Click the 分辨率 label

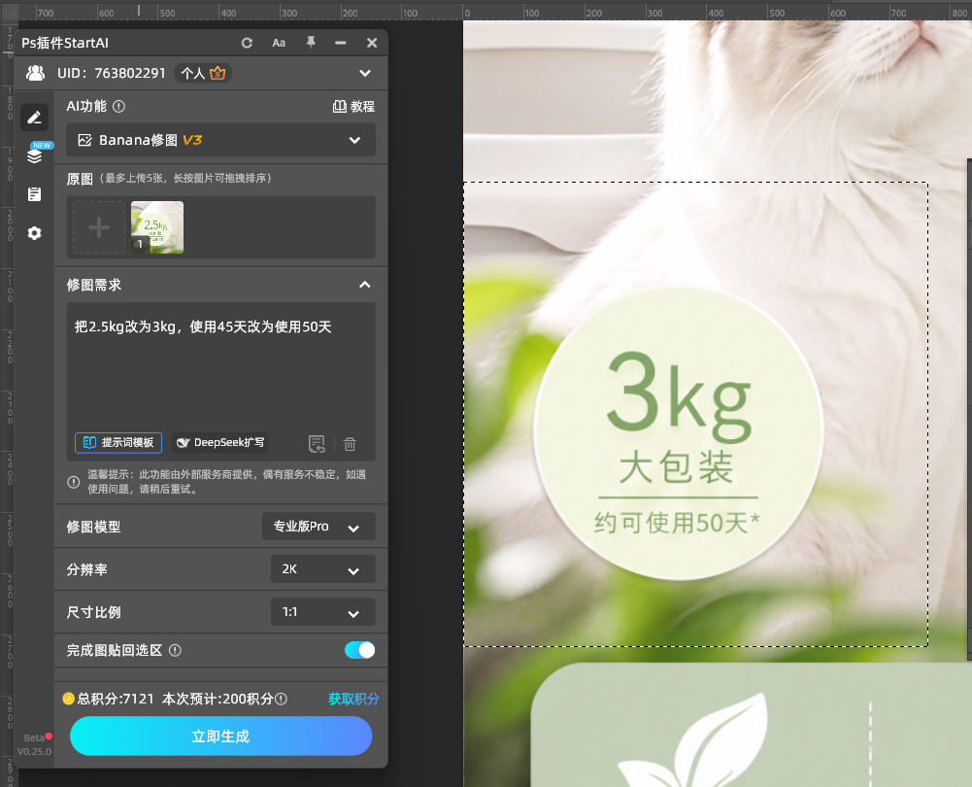86,570
